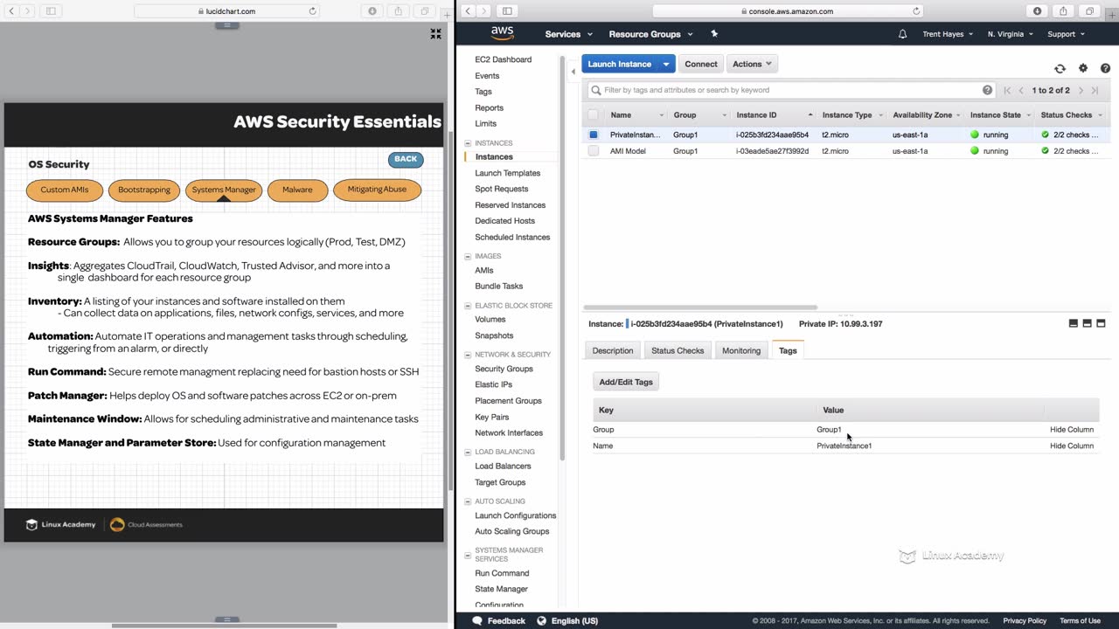
Task: Show the sidebar in the lucidchart Safari window
Action: click(51, 10)
